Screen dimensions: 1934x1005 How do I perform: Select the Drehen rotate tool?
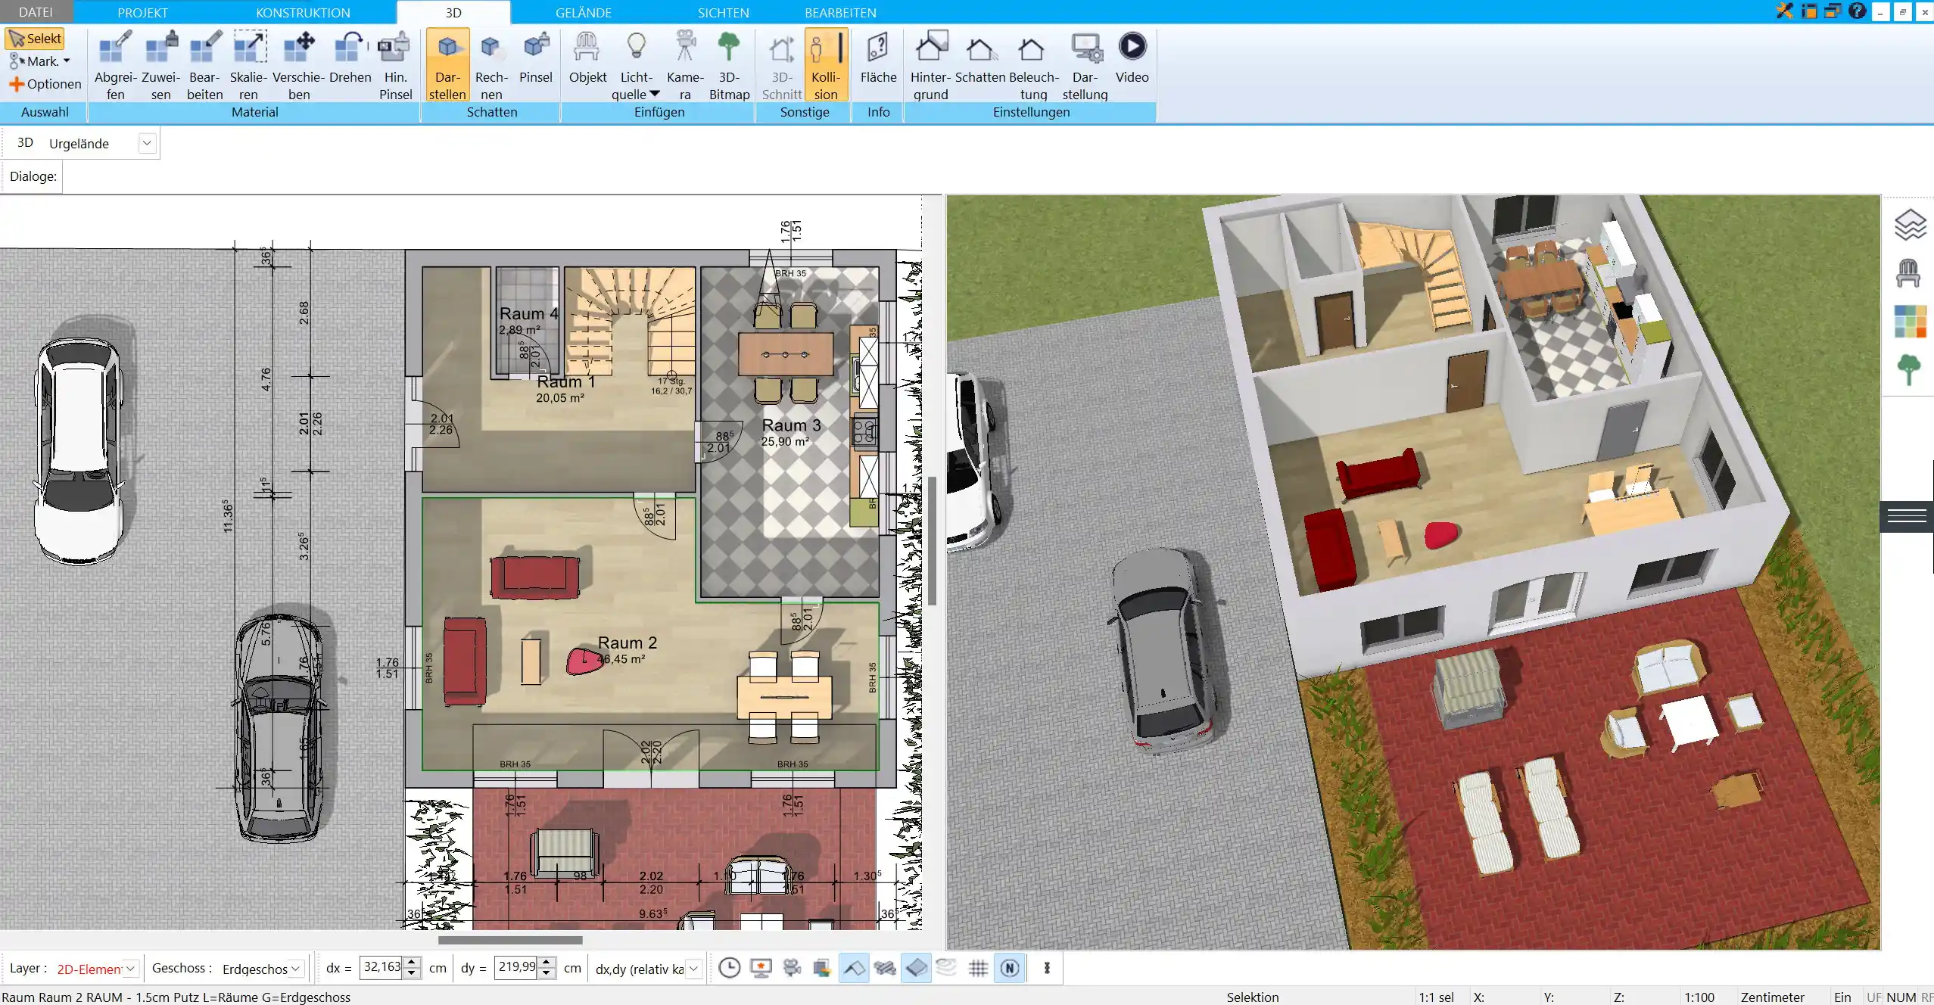click(350, 57)
